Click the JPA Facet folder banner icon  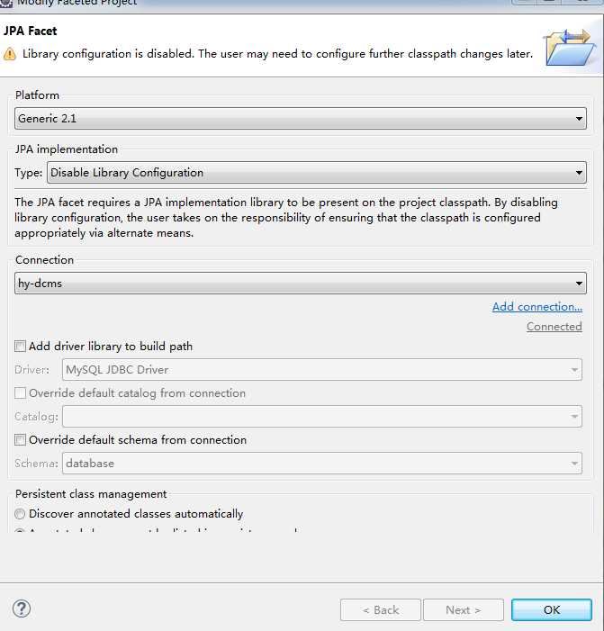click(x=567, y=47)
